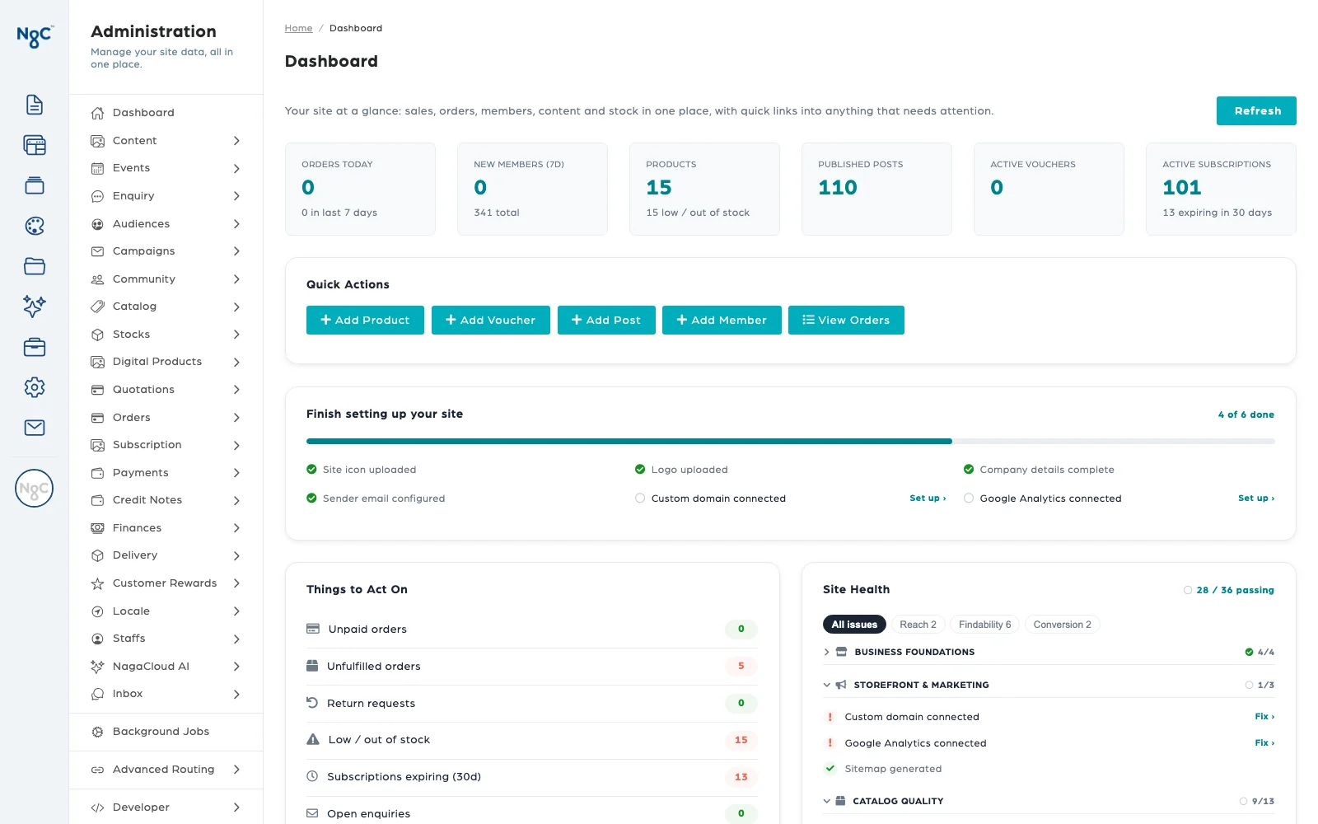The width and height of the screenshot is (1318, 824).
Task: Click the NagaCloud AI sparkle icon
Action: click(x=97, y=667)
